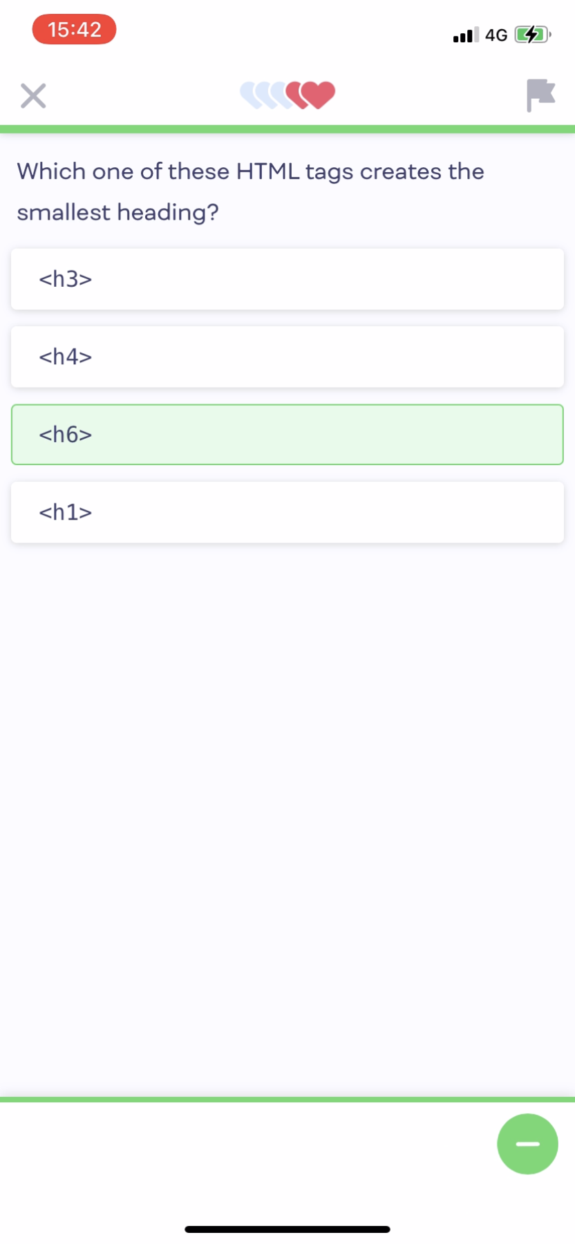Tap the hearts group in the header center
Image resolution: width=575 pixels, height=1244 pixels.
click(x=286, y=93)
